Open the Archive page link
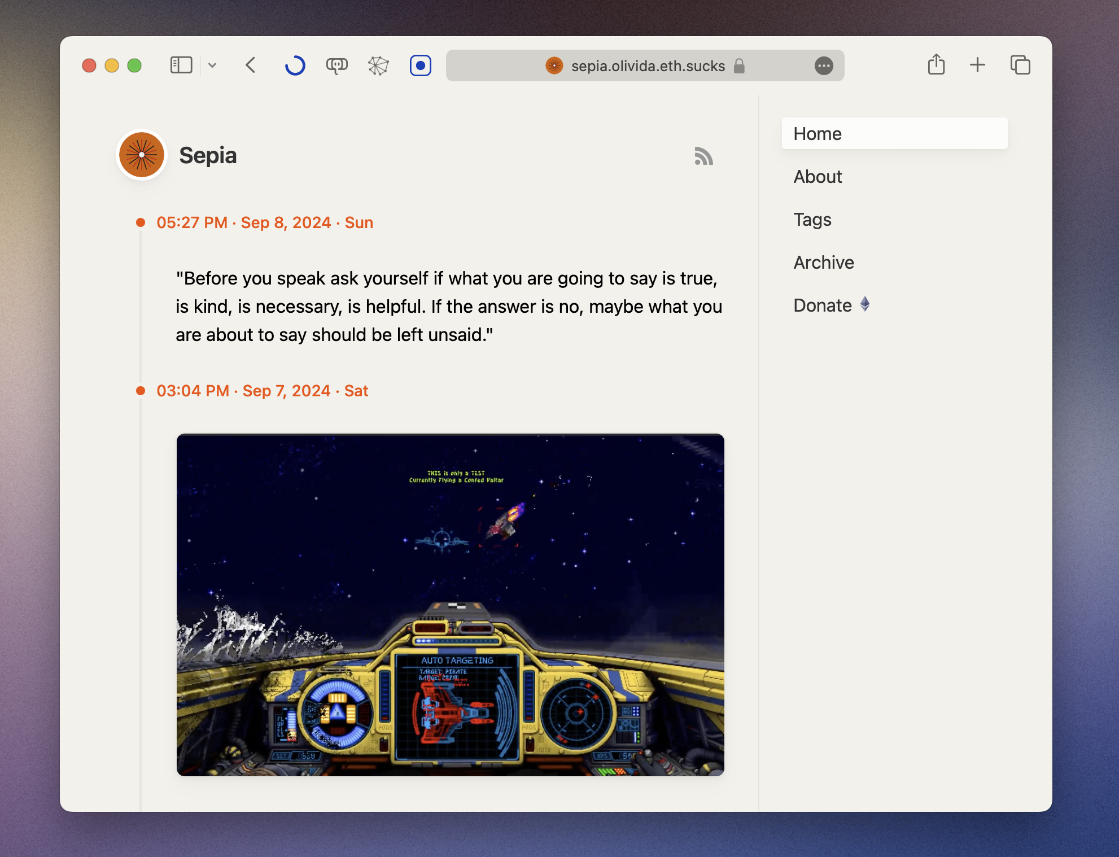The width and height of the screenshot is (1119, 857). [824, 263]
